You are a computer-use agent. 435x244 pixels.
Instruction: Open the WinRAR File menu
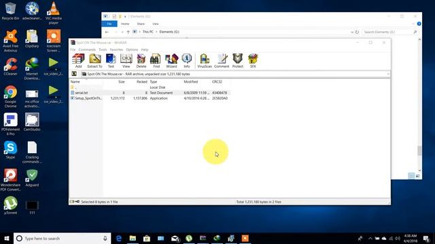[x=73, y=49]
